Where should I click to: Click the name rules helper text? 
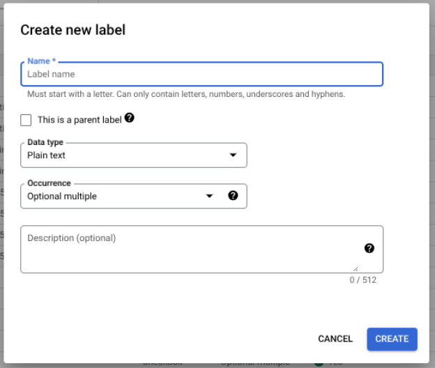click(186, 94)
